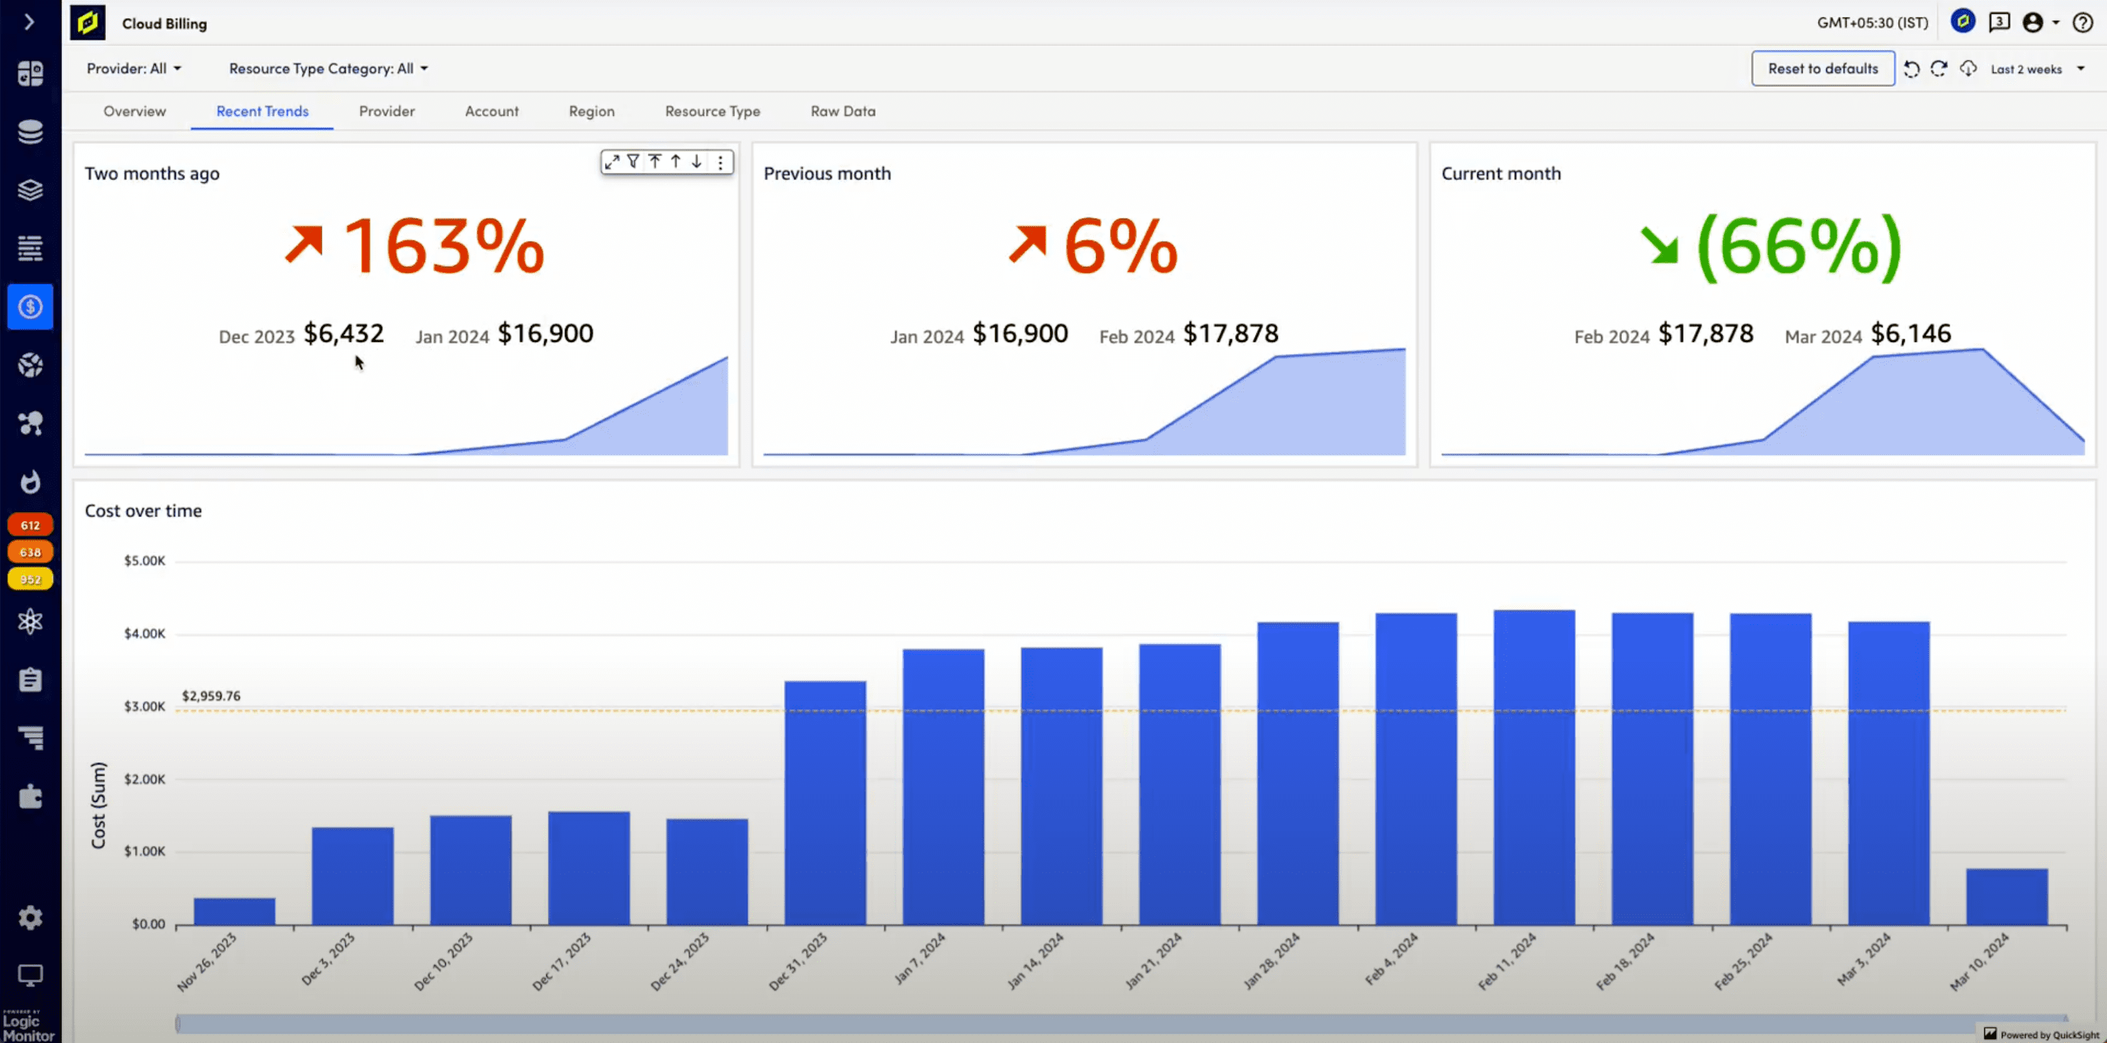Click the blue compass icon in header

(x=1962, y=22)
